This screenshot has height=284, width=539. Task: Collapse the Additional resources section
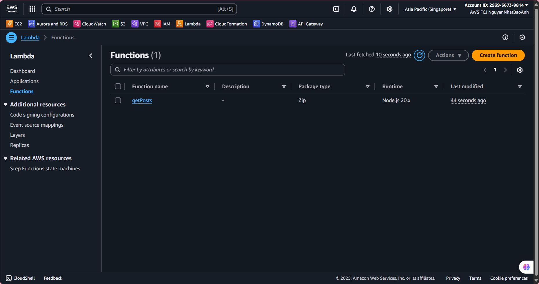6,105
